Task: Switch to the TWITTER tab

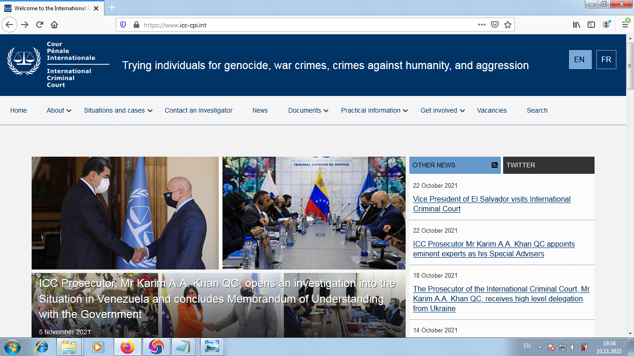Action: click(x=521, y=165)
